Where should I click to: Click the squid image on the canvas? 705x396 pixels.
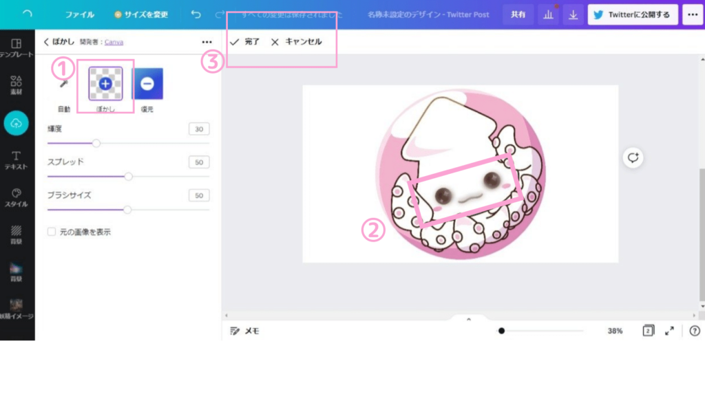point(461,174)
